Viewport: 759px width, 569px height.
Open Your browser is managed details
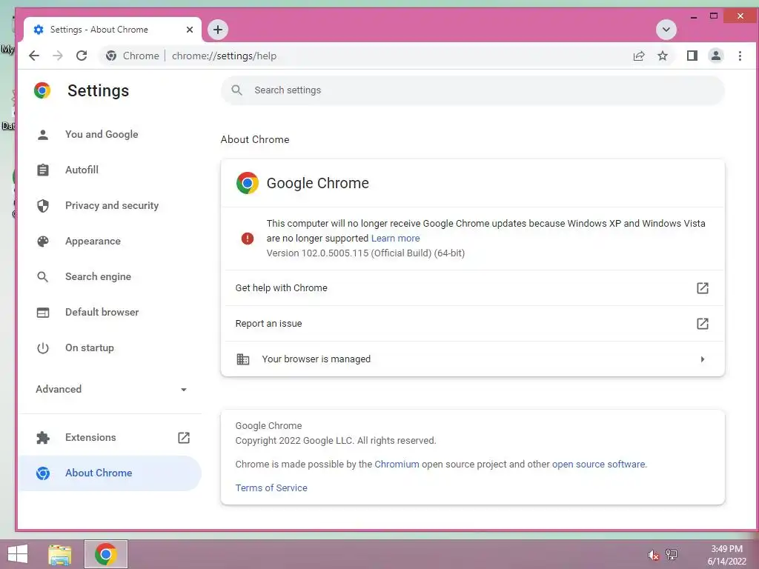pos(472,359)
